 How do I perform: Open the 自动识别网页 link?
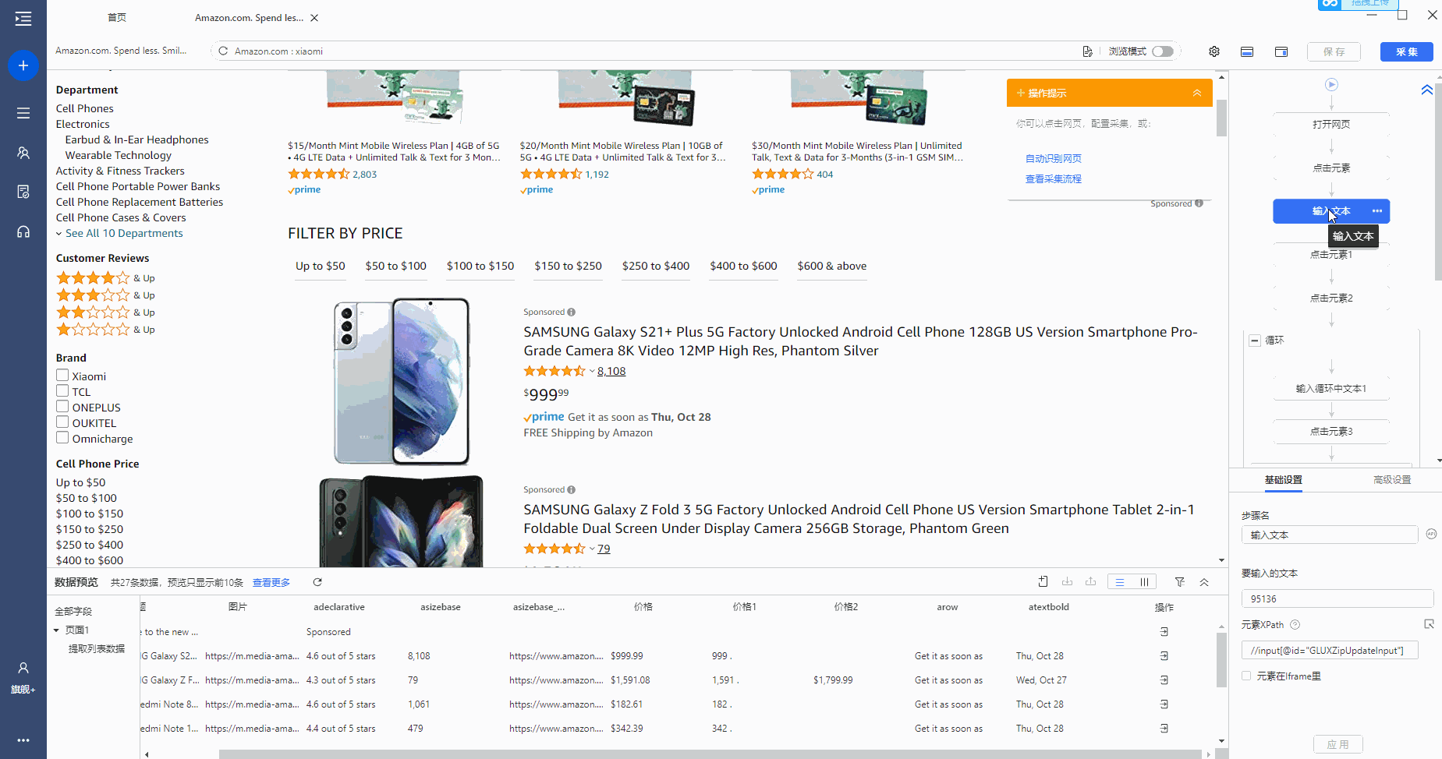pyautogui.click(x=1054, y=159)
